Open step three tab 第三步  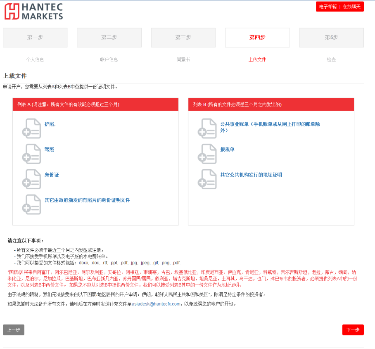click(x=183, y=38)
